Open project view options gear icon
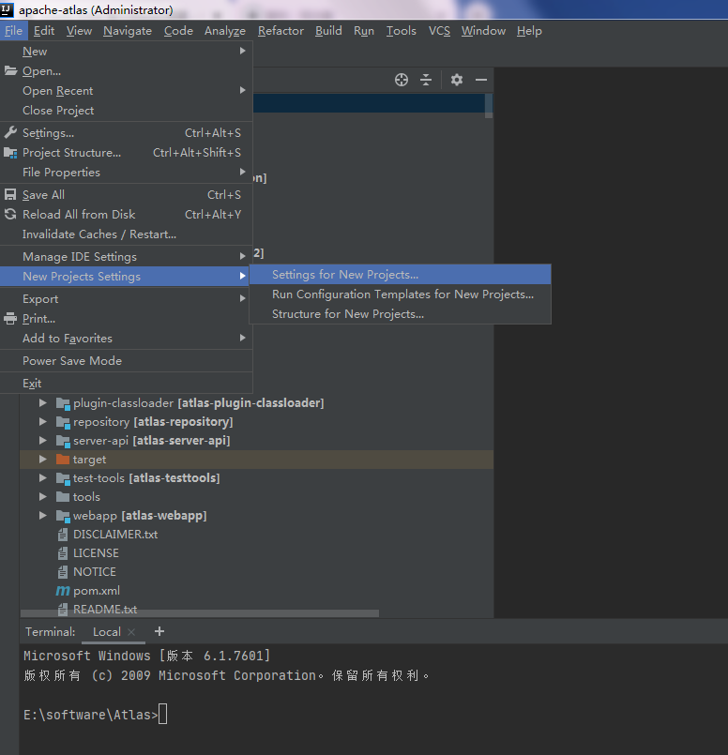Image resolution: width=728 pixels, height=755 pixels. coord(457,80)
